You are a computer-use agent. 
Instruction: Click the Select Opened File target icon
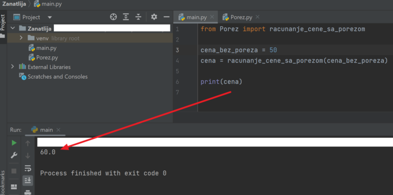point(114,17)
